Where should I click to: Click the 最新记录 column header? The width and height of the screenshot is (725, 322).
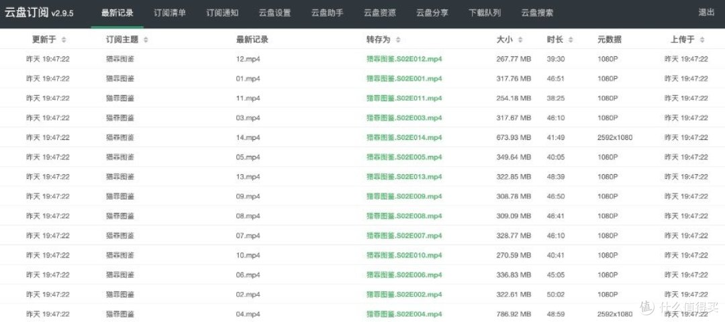[252, 40]
